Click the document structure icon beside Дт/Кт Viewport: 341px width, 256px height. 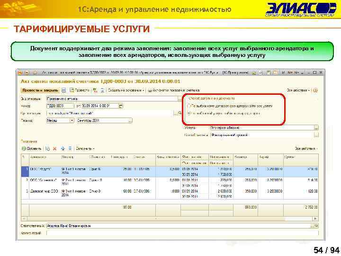(102, 90)
